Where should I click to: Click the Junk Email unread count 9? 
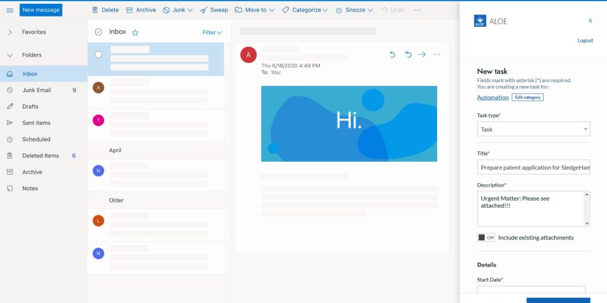click(74, 90)
